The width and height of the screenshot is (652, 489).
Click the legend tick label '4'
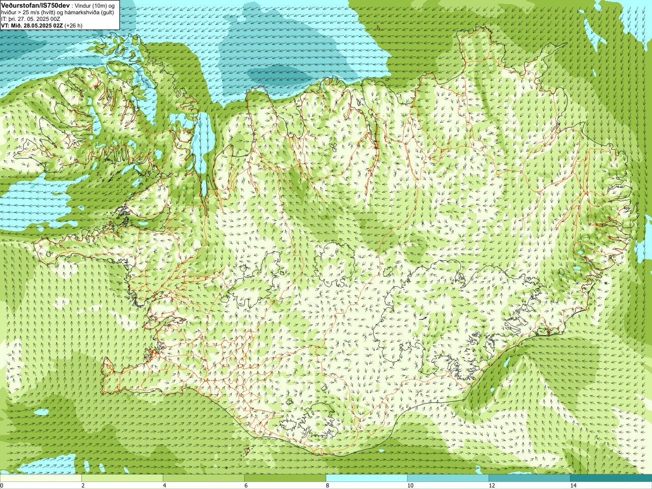[x=165, y=485]
